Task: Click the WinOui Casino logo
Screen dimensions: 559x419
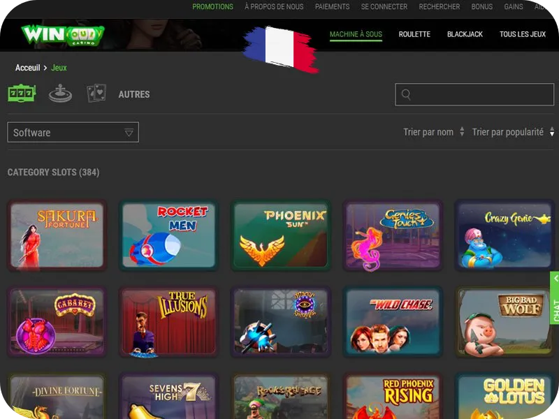Action: coord(63,35)
